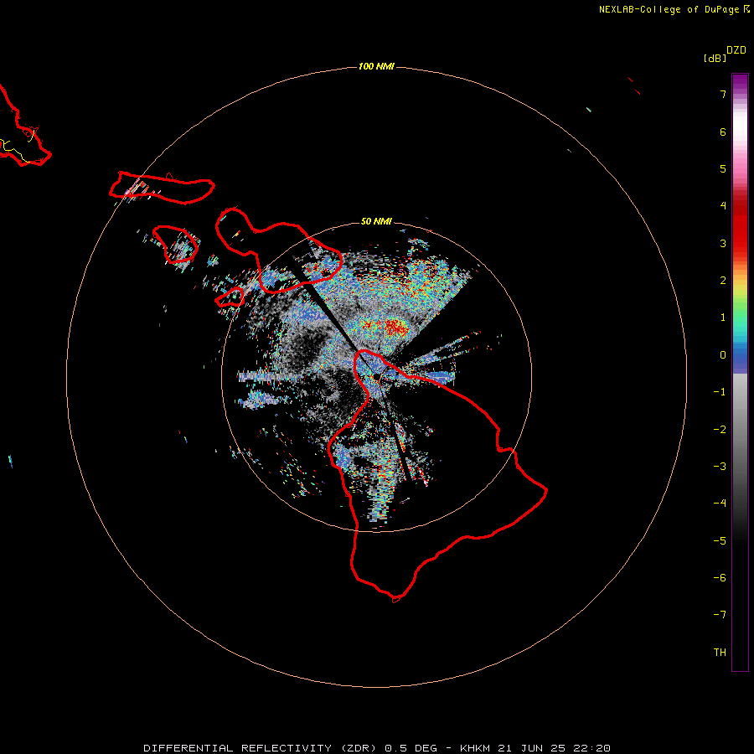Click the NEXLAB-College of DuPage watermark text

coord(674,9)
